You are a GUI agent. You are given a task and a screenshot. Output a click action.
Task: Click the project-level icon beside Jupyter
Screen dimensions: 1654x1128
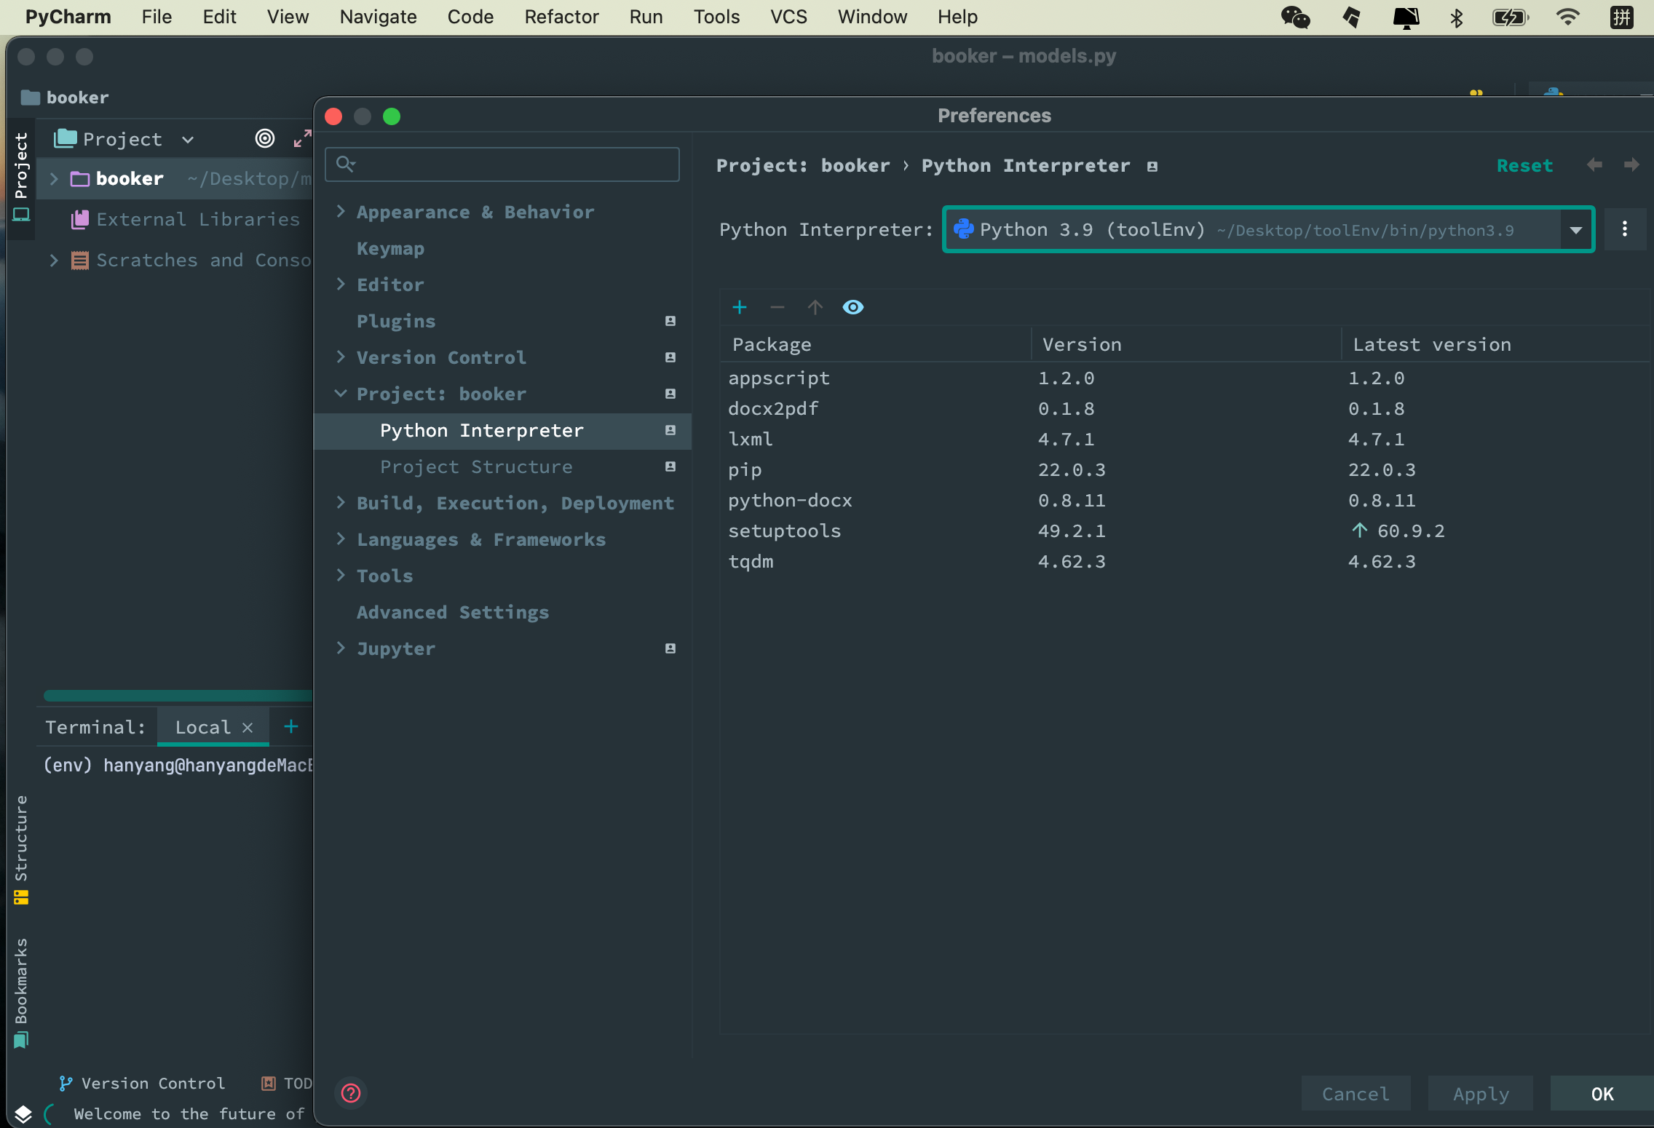pyautogui.click(x=670, y=648)
